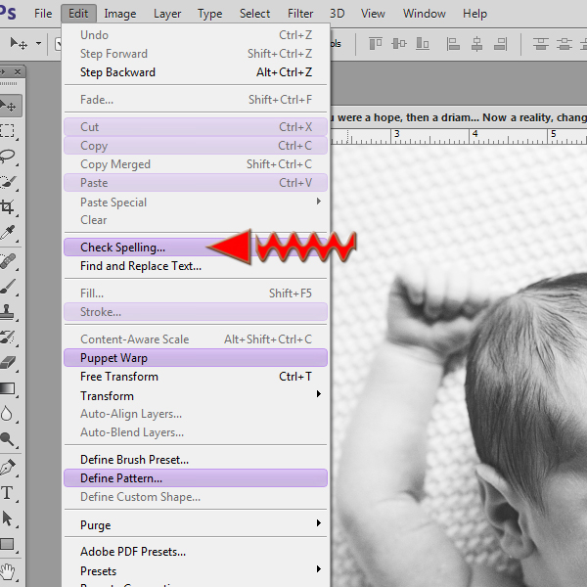The height and width of the screenshot is (587, 587).
Task: Select the Pen tool
Action: (x=8, y=468)
